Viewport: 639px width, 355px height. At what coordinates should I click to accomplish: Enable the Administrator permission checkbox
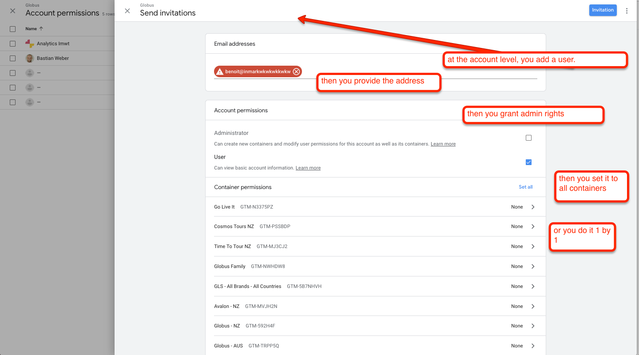[528, 138]
